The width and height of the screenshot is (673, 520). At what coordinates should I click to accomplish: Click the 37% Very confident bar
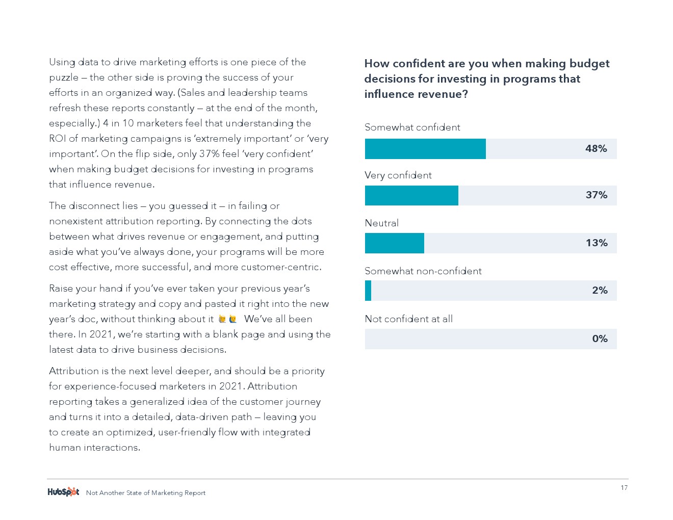pyautogui.click(x=490, y=196)
